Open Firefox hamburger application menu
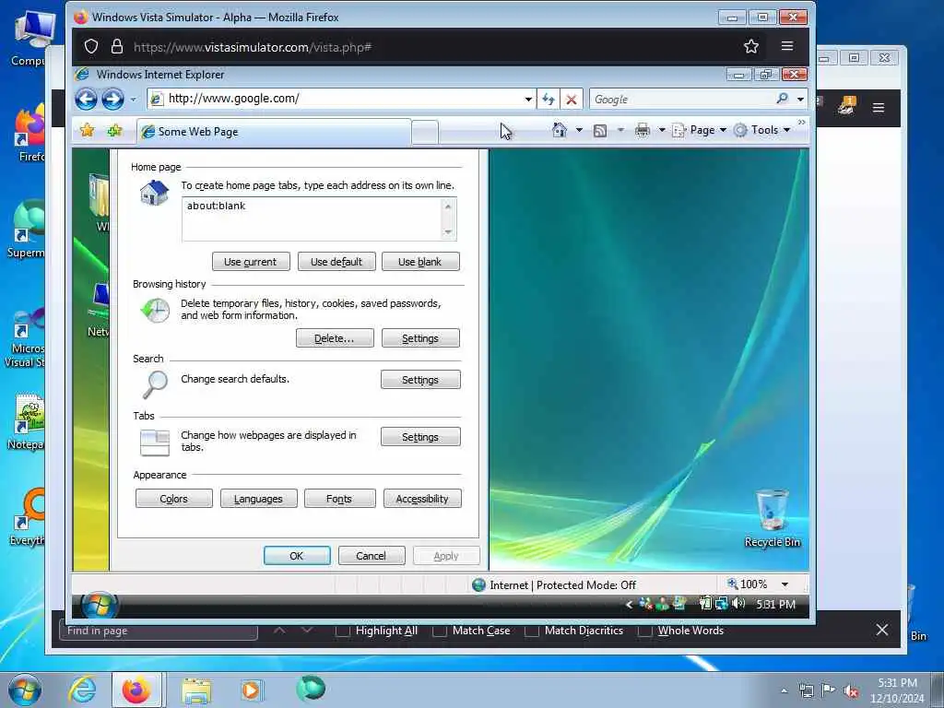This screenshot has width=944, height=708. pyautogui.click(x=787, y=46)
